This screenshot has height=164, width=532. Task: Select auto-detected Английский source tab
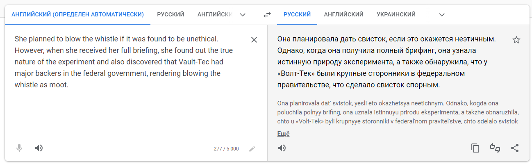click(x=78, y=15)
